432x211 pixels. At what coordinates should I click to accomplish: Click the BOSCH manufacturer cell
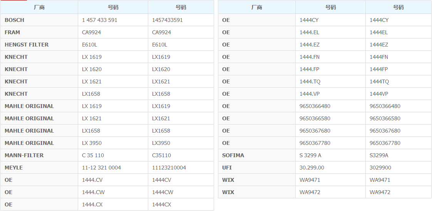15,20
